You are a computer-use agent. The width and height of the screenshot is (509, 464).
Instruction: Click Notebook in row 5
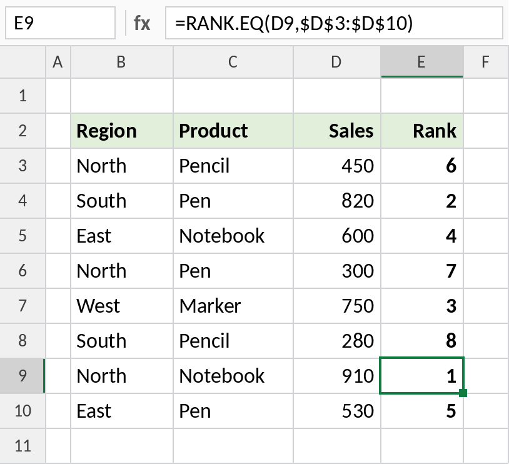[233, 236]
